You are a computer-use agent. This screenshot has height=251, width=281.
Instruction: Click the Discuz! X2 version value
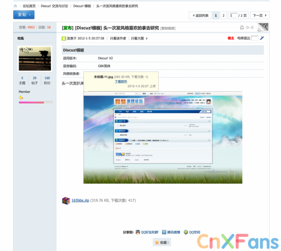click(x=105, y=58)
